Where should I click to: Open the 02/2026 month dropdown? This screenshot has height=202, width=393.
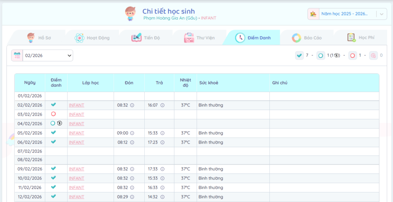tap(48, 56)
